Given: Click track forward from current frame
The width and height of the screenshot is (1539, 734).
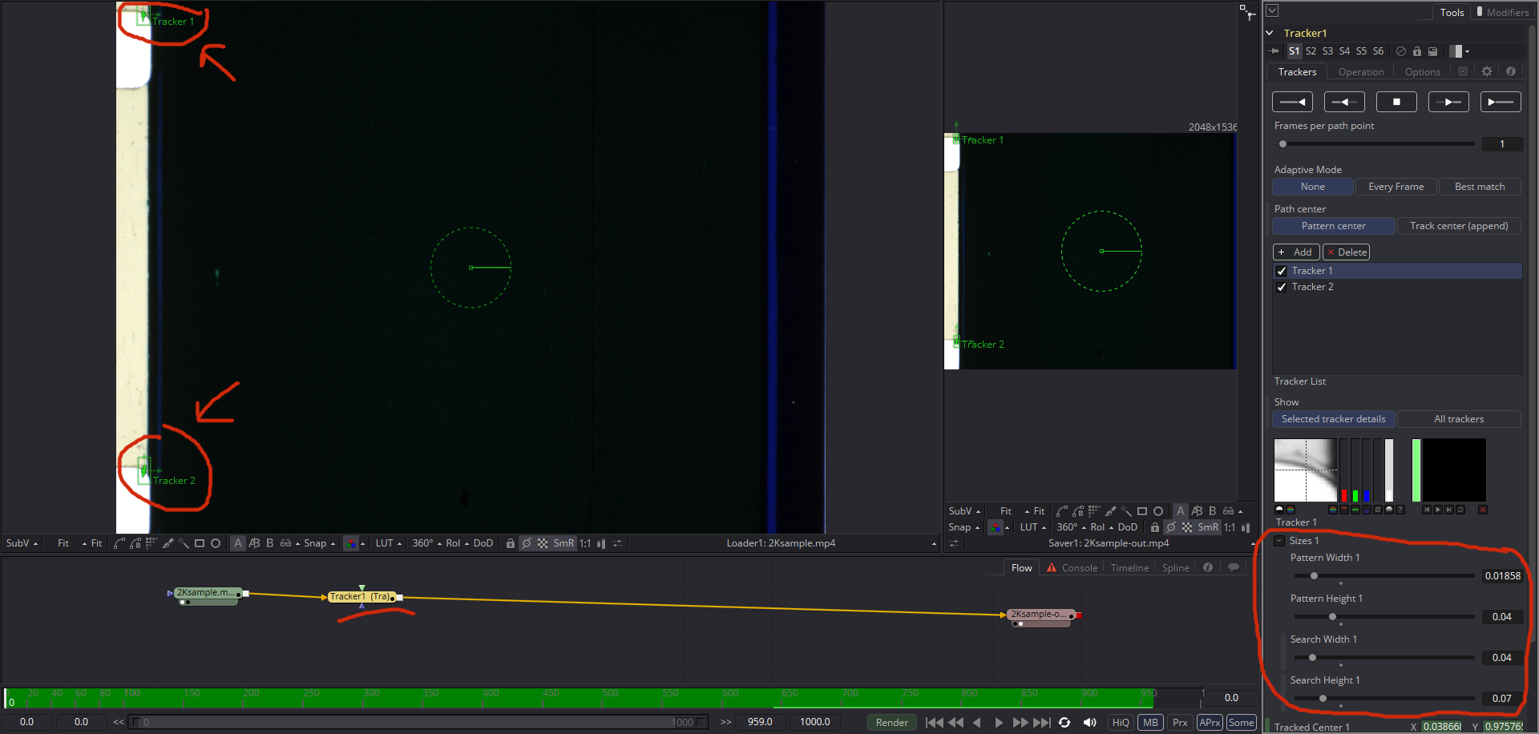Looking at the screenshot, I should [1448, 102].
